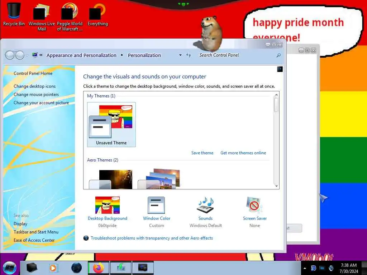Click the search magnifier icon

(x=278, y=55)
